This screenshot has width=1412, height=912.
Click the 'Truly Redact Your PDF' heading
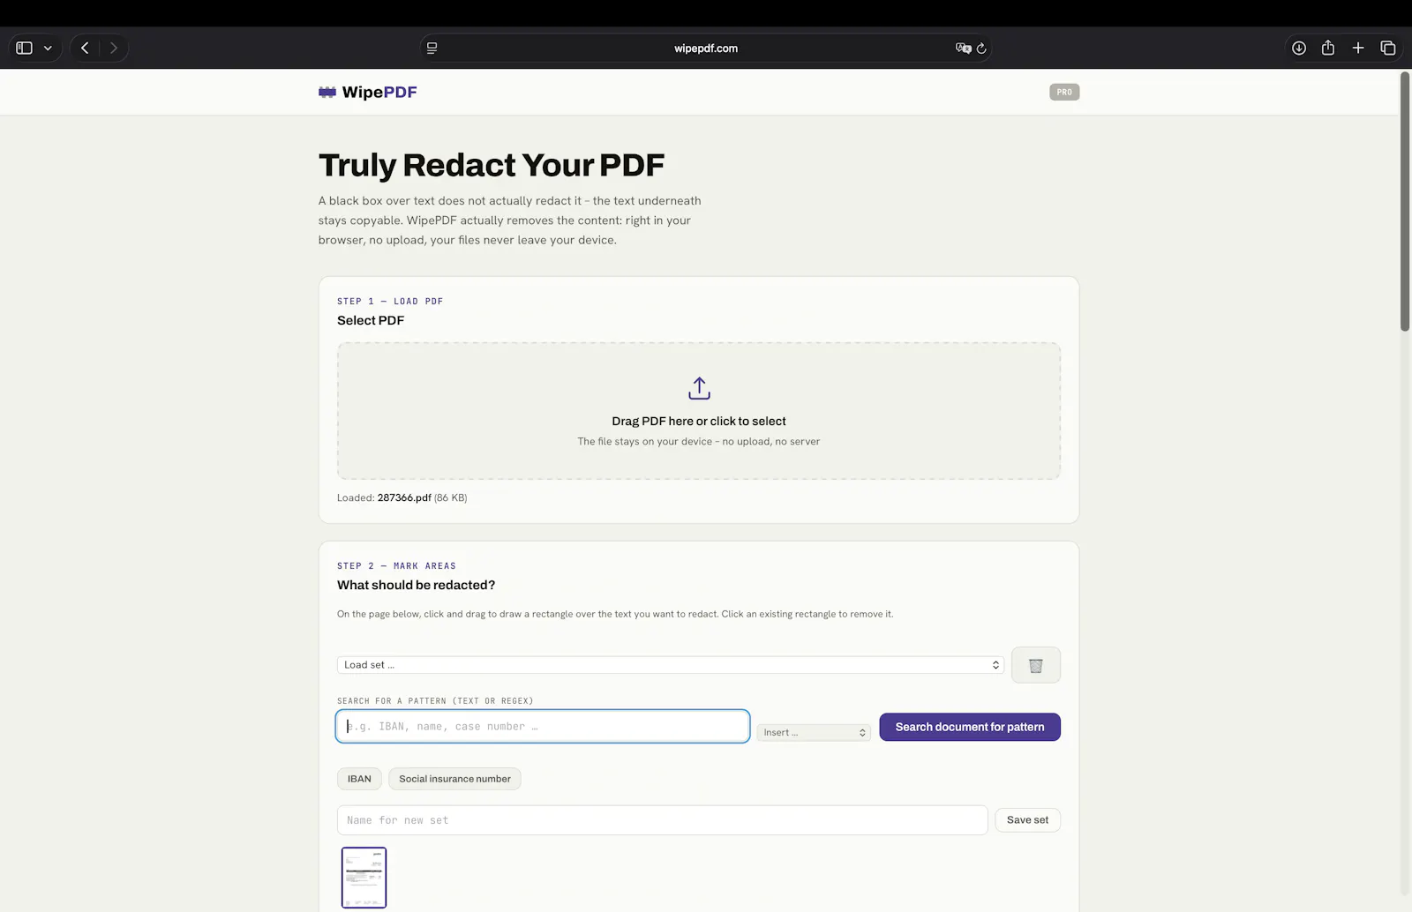click(492, 165)
